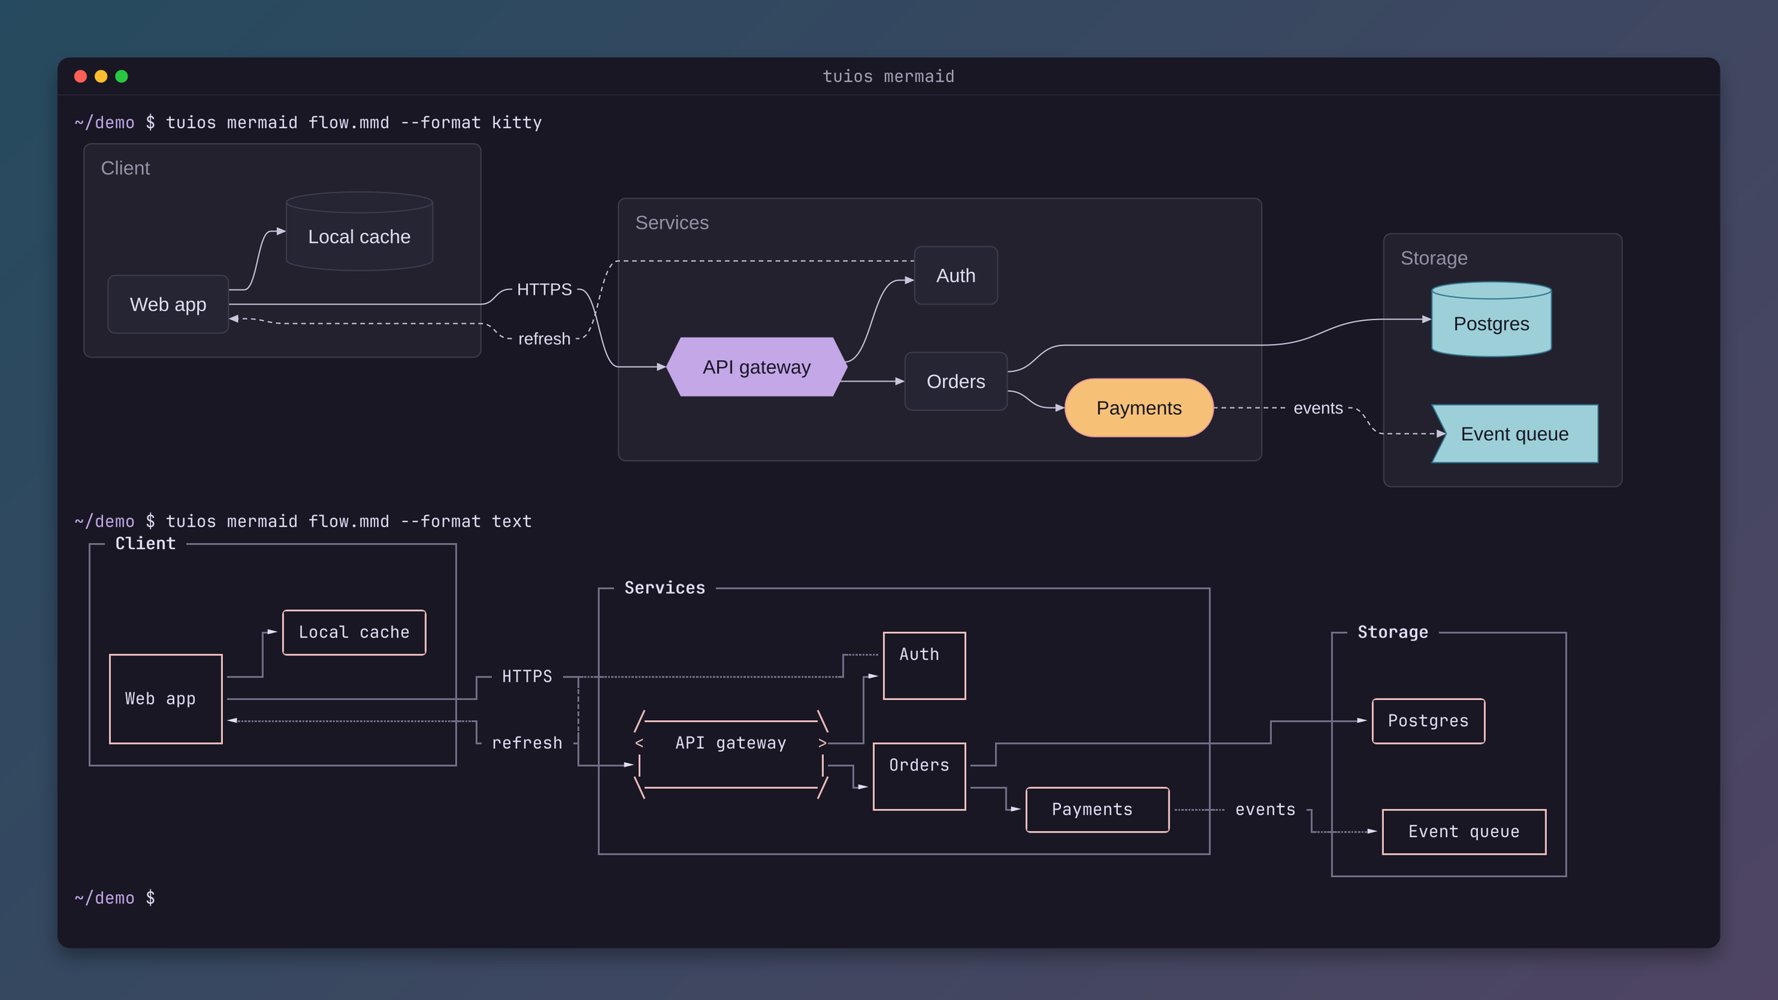Click the bold 'Storage' label in text diagram

pyautogui.click(x=1393, y=632)
